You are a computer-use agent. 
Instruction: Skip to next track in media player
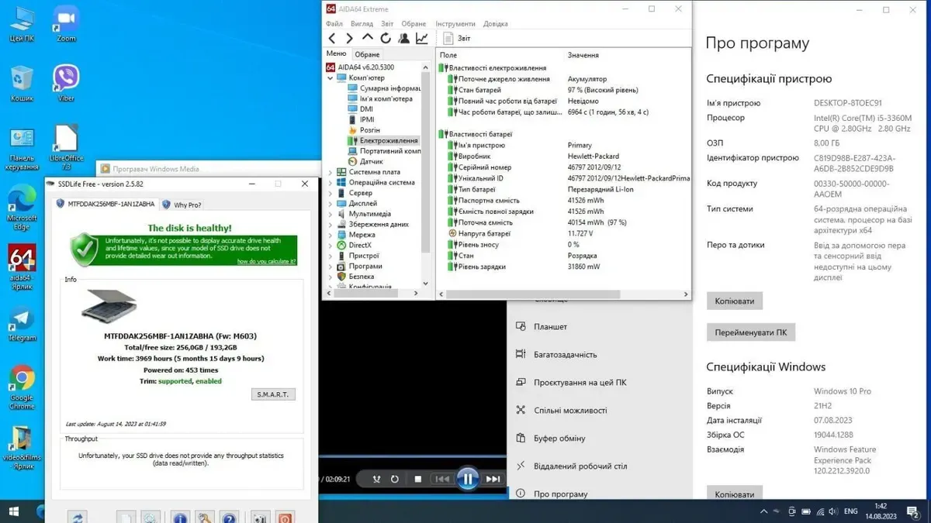coord(493,479)
